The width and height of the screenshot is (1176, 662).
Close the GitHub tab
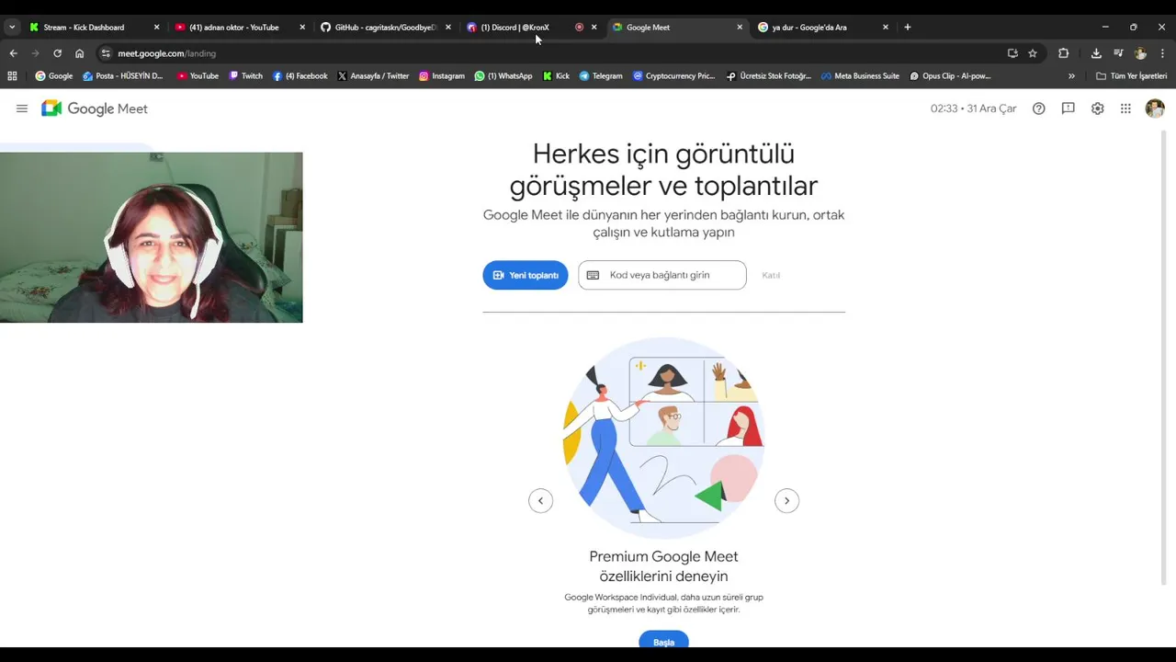[448, 28]
